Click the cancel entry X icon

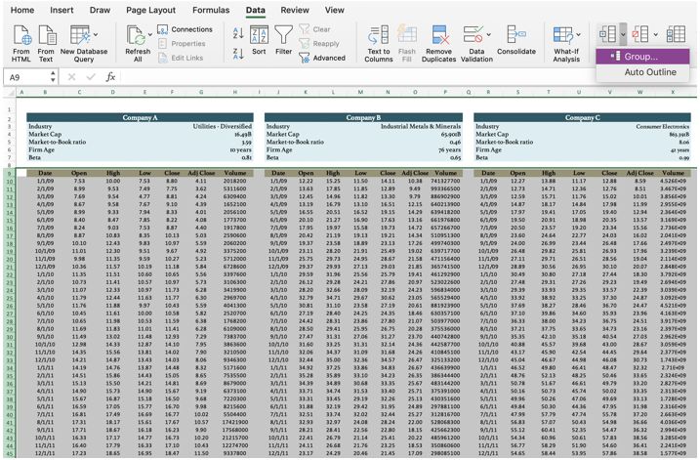[x=71, y=77]
